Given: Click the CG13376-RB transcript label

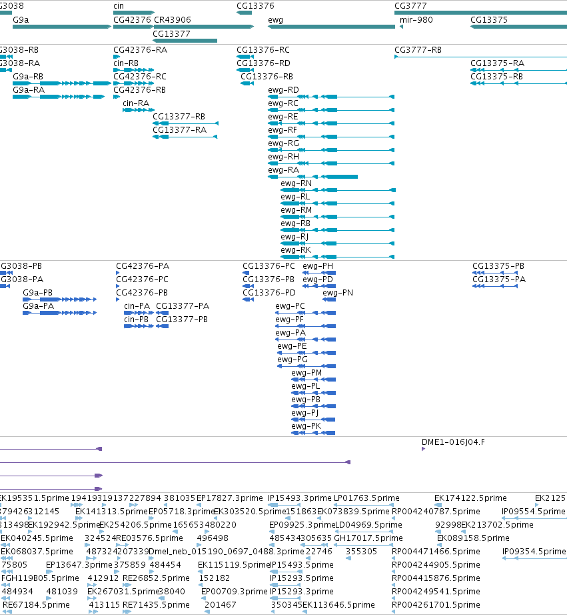Looking at the screenshot, I should click(x=267, y=77).
